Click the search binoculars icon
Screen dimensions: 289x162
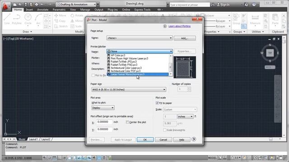click(213, 4)
